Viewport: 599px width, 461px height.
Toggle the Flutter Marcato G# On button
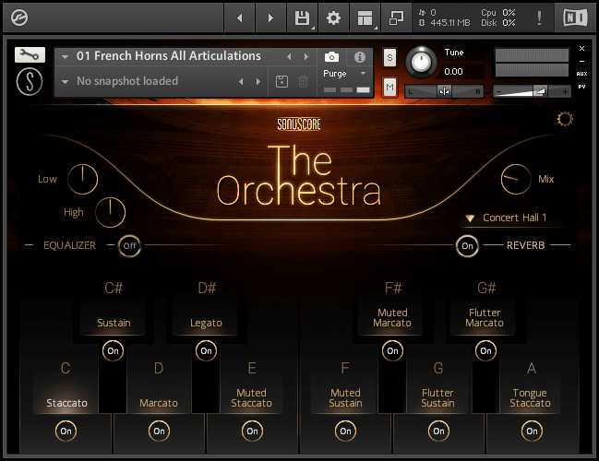click(x=485, y=350)
